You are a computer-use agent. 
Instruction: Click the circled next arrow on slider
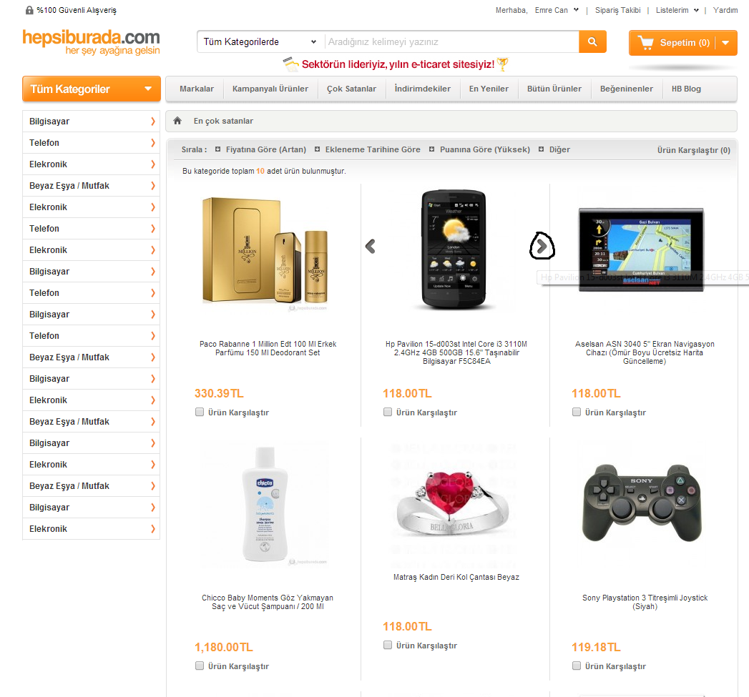coord(542,247)
